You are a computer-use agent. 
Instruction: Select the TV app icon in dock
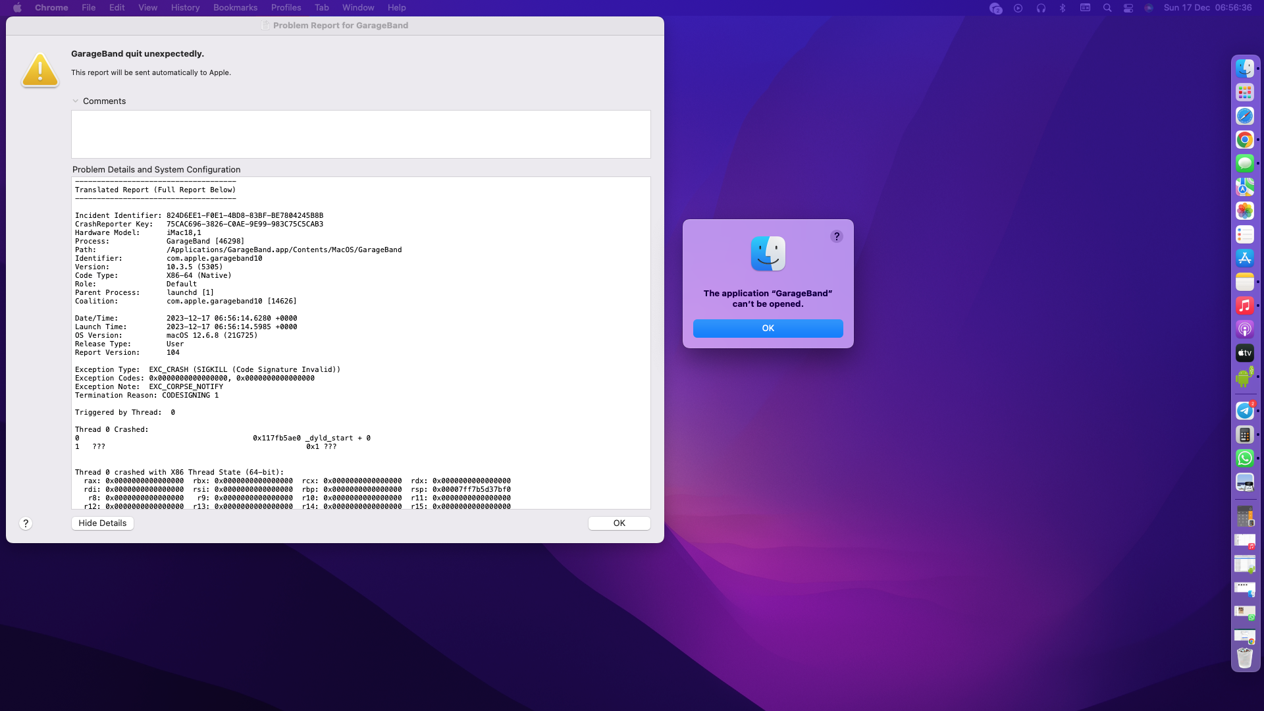point(1245,352)
